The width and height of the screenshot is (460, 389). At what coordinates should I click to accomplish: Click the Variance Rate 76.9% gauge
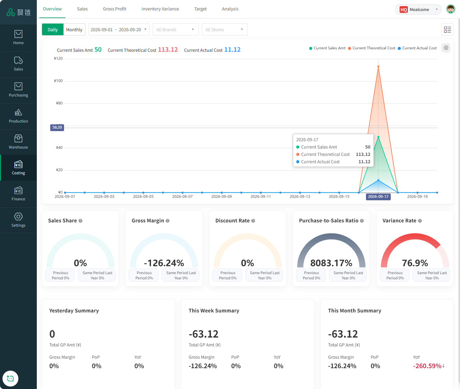(x=415, y=251)
